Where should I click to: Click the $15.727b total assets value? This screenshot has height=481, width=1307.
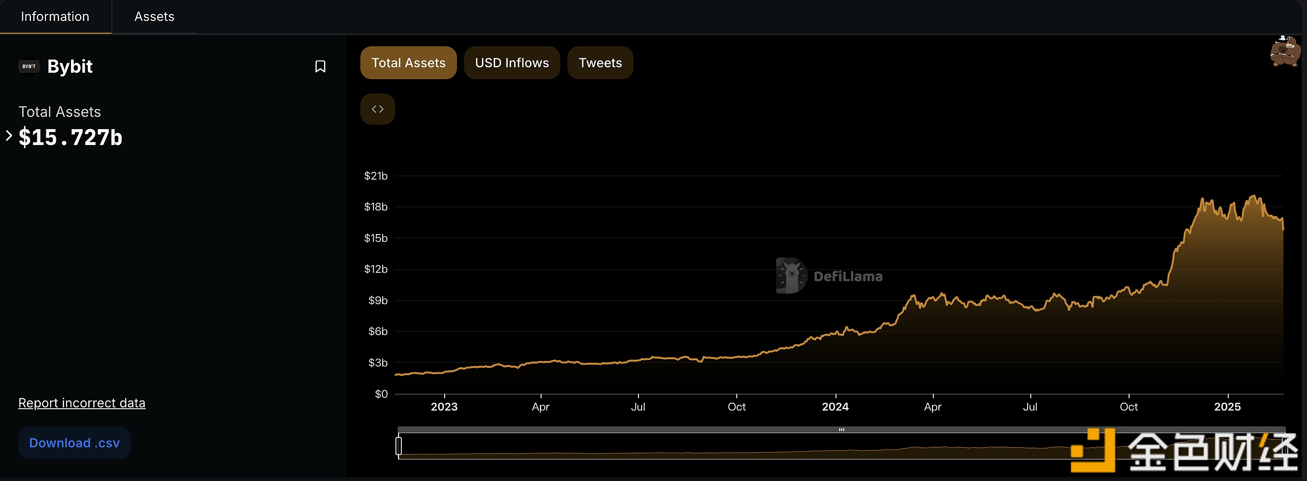71,137
